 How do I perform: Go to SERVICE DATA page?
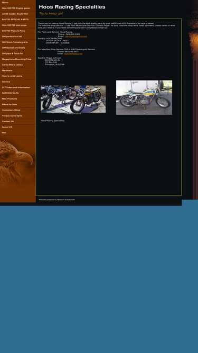18,93
